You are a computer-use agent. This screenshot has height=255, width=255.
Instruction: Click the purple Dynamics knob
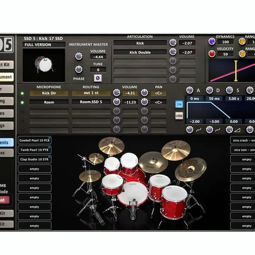coord(212,41)
